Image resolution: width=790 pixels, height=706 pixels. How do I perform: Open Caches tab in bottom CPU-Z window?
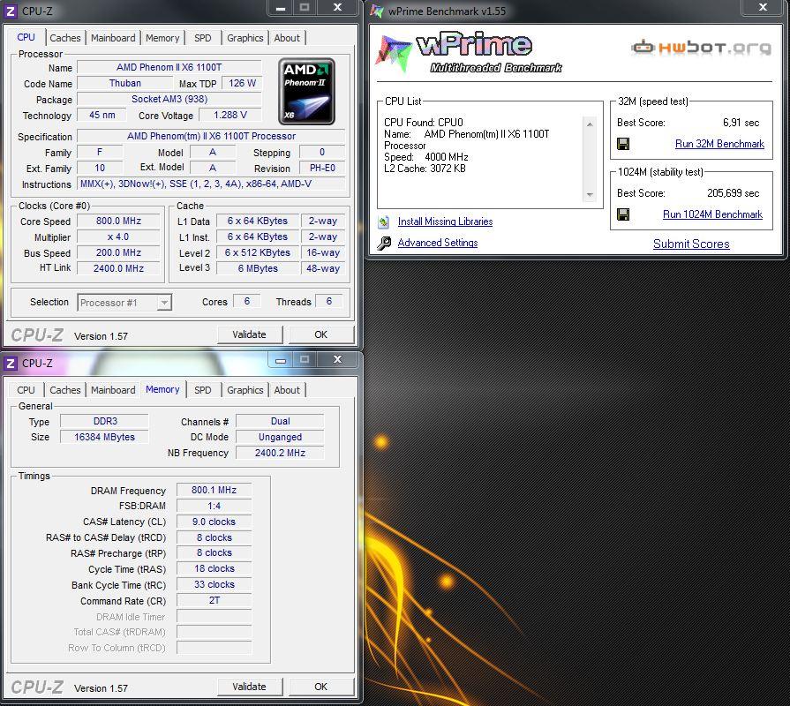[x=65, y=390]
